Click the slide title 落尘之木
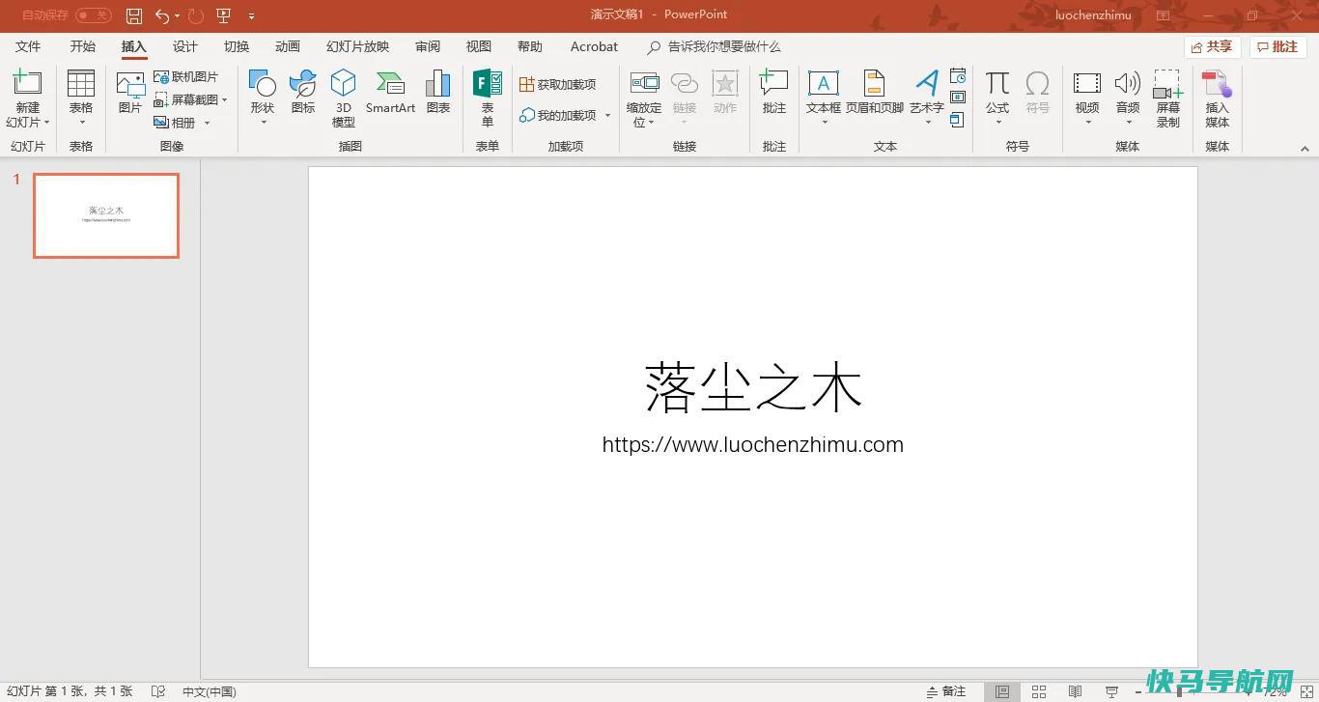The image size is (1319, 702). pos(753,387)
